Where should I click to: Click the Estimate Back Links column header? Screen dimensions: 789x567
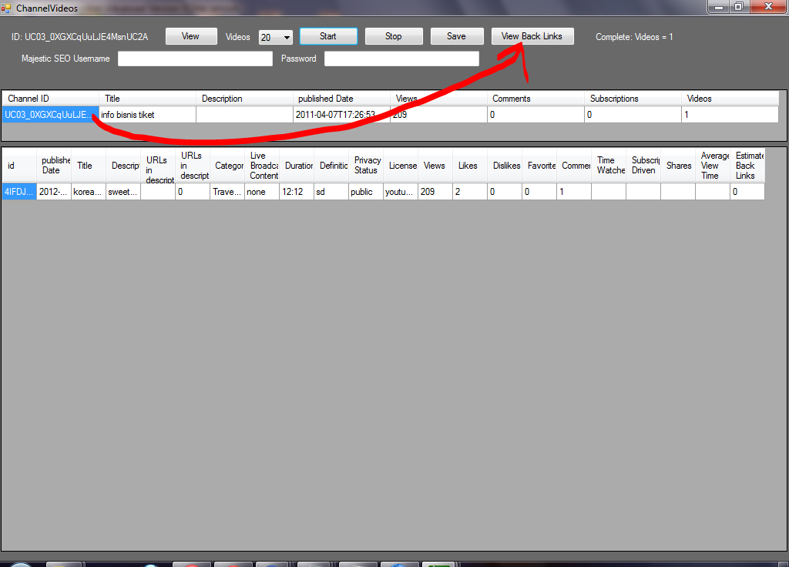tap(747, 166)
